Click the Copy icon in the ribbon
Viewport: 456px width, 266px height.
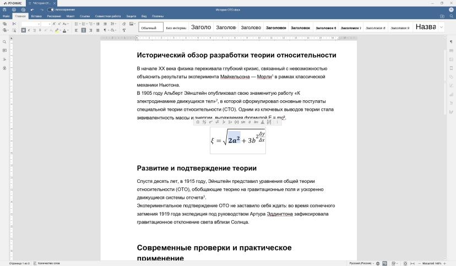(x=4, y=24)
